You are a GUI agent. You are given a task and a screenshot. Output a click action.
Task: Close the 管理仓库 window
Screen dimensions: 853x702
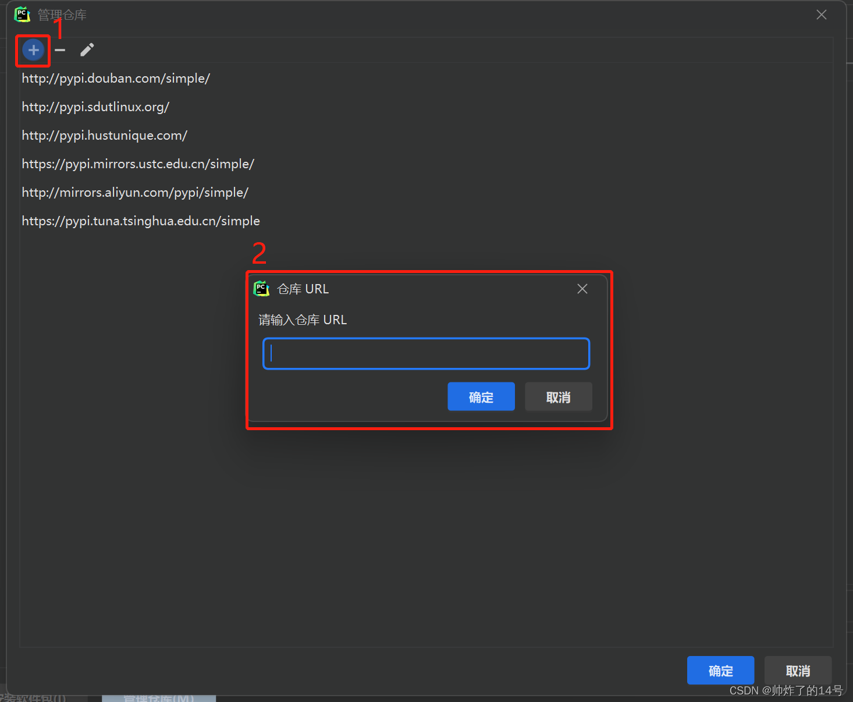point(822,15)
